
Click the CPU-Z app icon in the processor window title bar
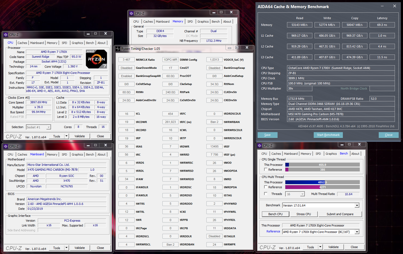(x=6, y=35)
